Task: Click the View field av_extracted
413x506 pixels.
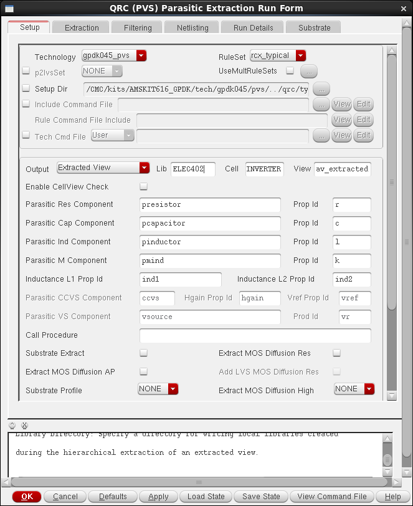Action: point(343,169)
